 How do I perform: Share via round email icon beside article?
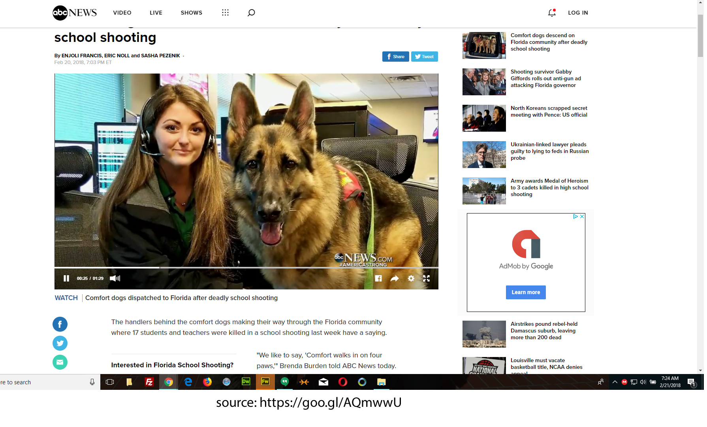tap(60, 362)
